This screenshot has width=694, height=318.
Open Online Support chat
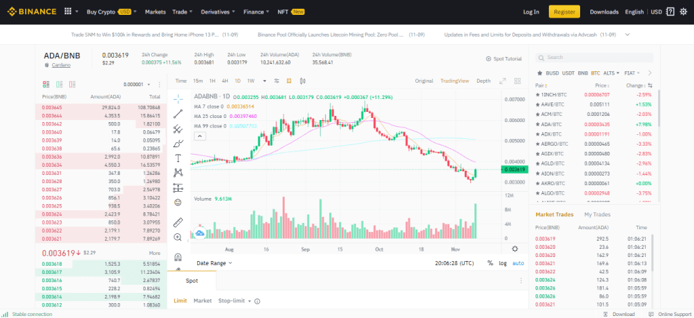[x=669, y=314]
